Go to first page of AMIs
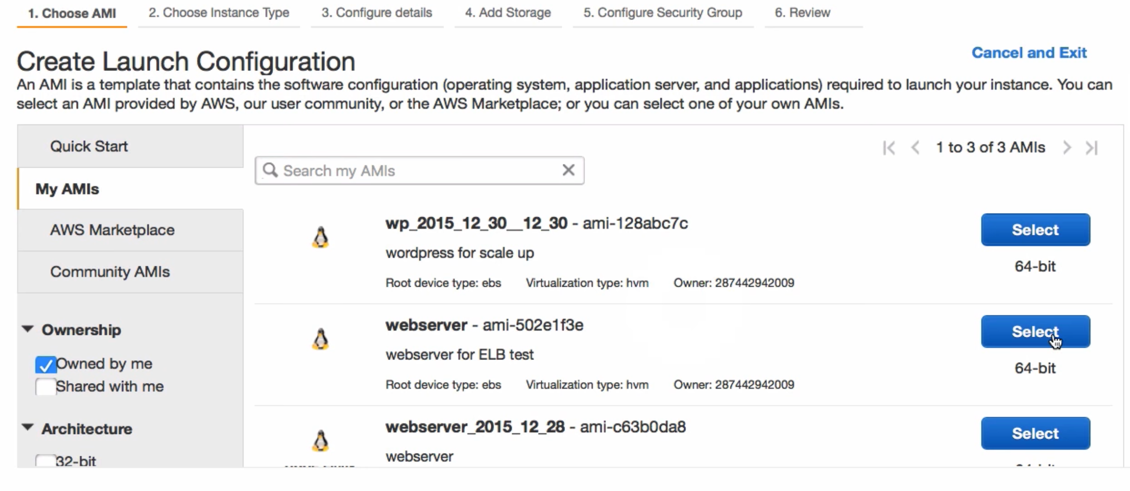Image resolution: width=1130 pixels, height=491 pixels. pyautogui.click(x=889, y=148)
